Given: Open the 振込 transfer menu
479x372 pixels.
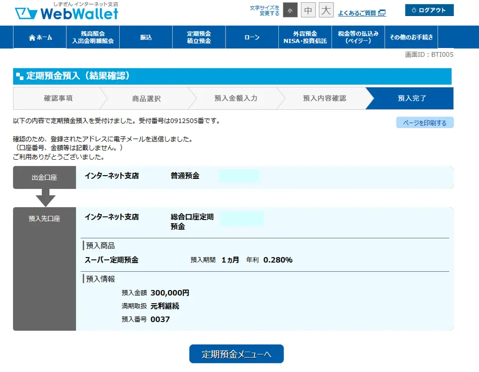Looking at the screenshot, I should 146,37.
